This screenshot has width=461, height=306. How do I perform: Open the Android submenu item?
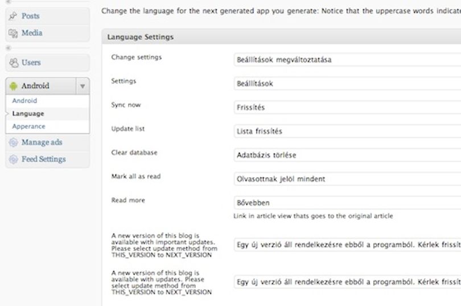pos(24,100)
